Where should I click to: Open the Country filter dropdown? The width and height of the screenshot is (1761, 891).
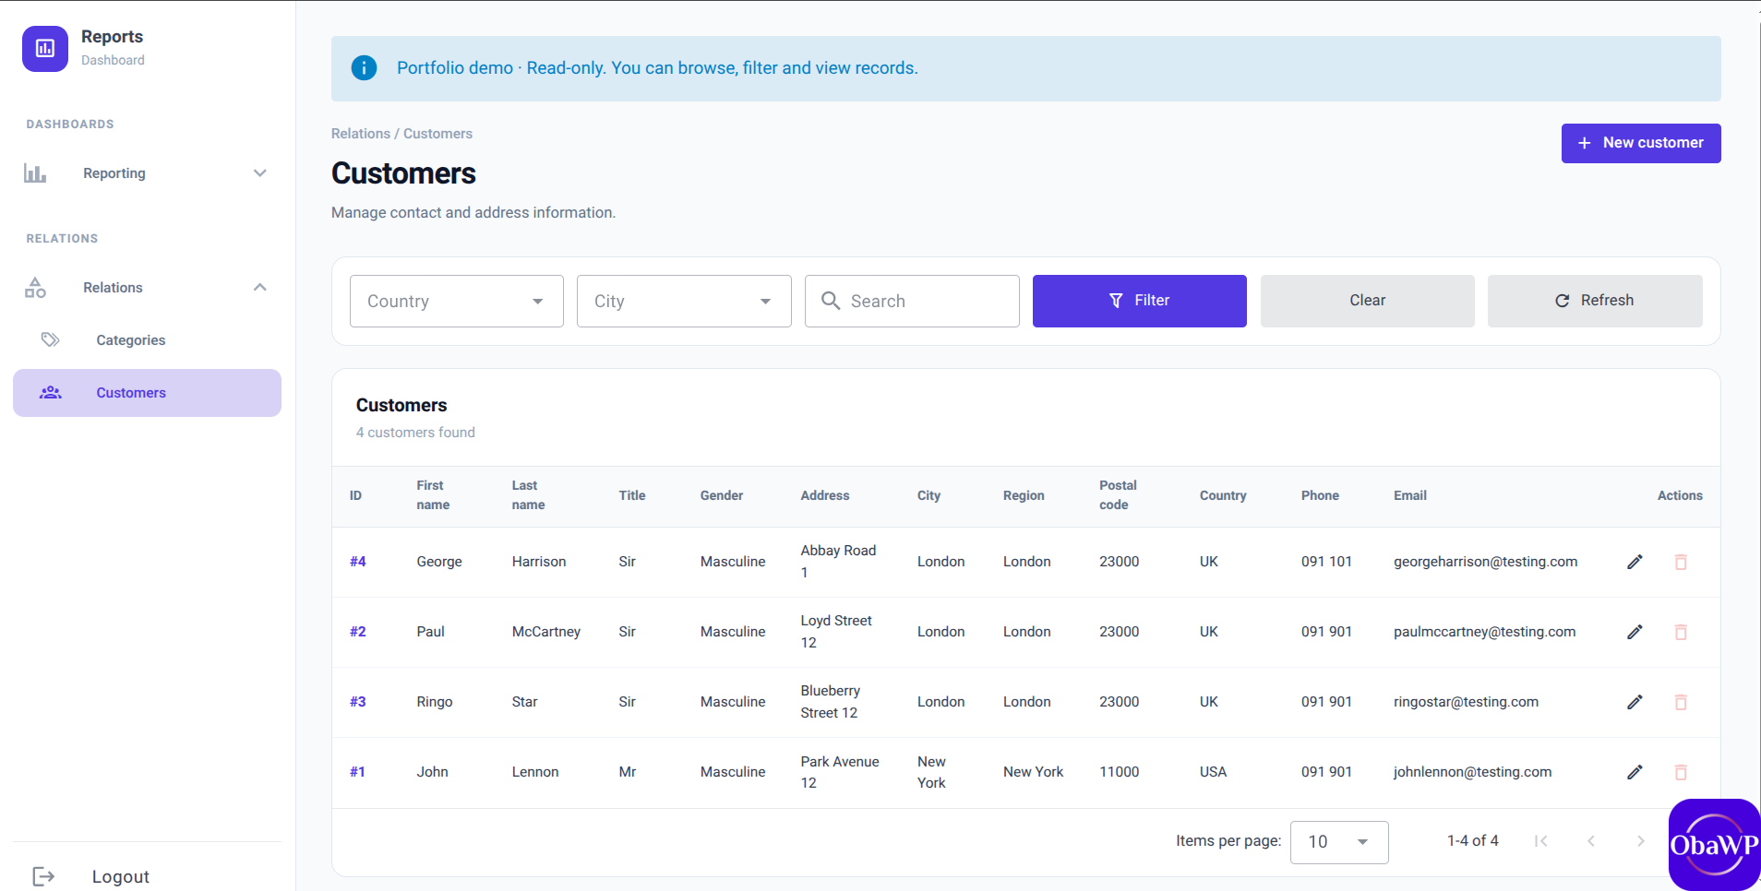click(457, 301)
